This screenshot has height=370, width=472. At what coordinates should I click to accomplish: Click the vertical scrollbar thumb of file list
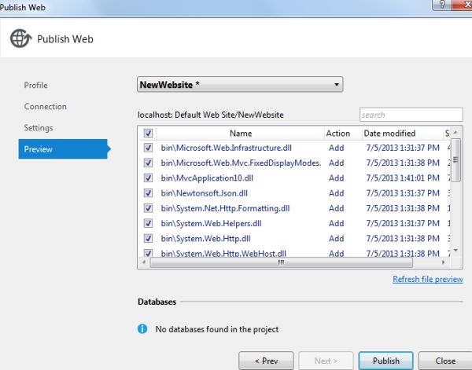pos(455,160)
